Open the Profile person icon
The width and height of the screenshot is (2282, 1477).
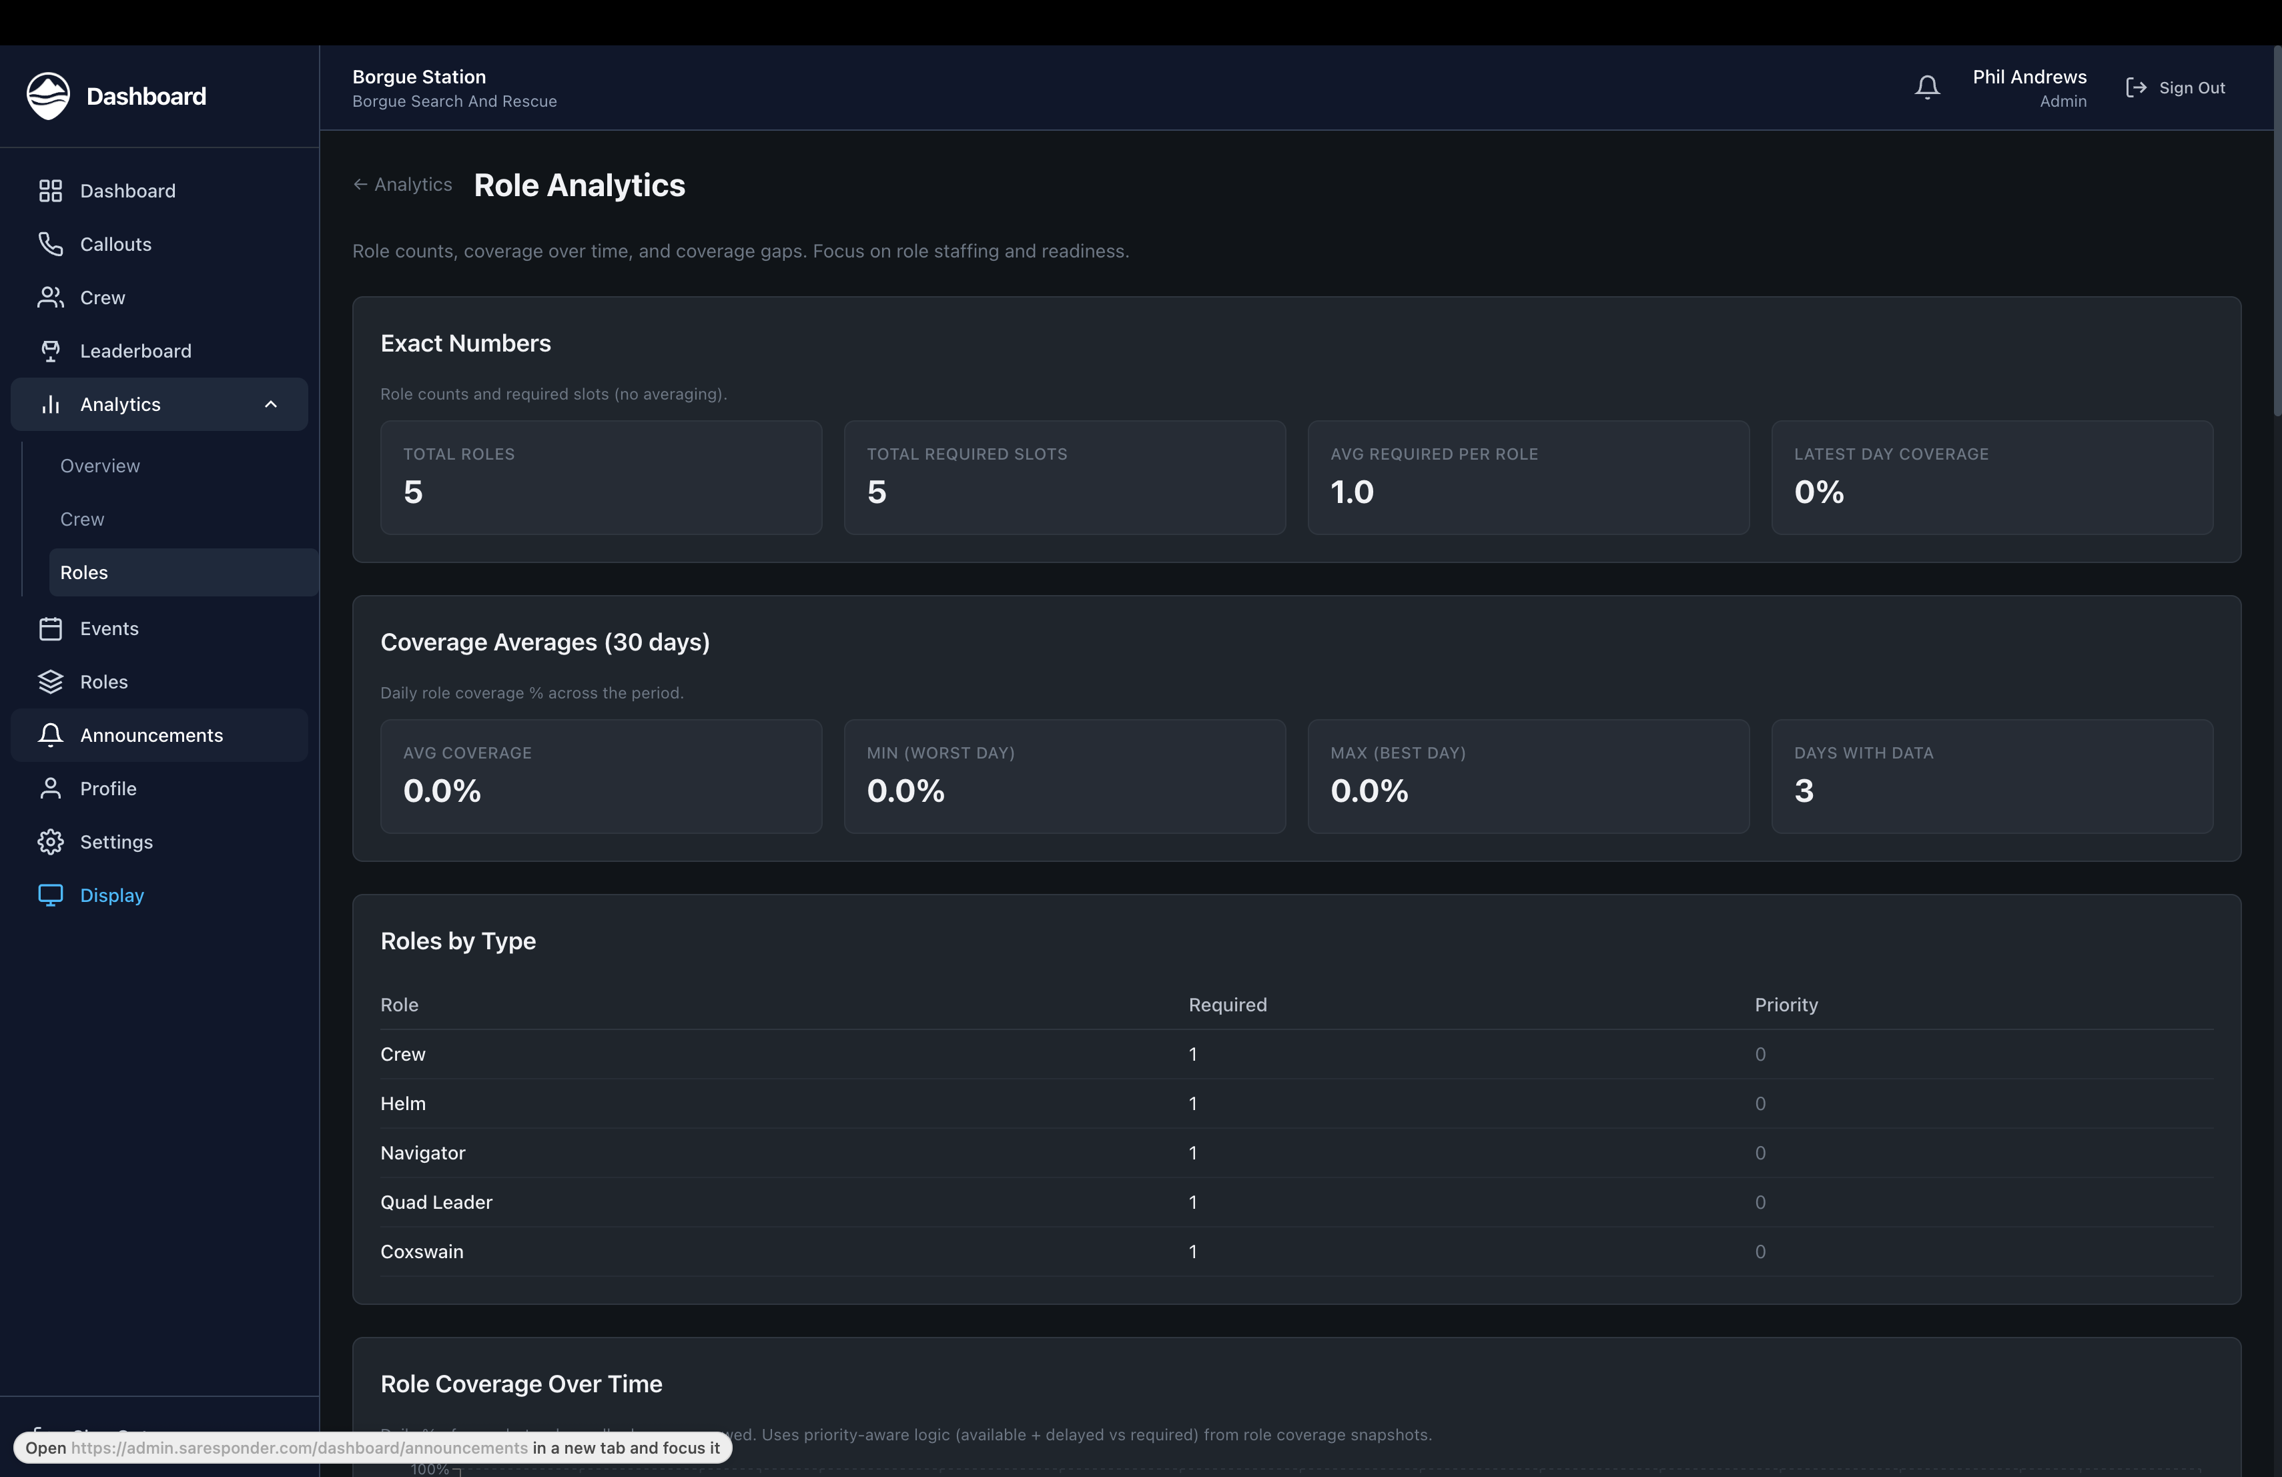50,788
